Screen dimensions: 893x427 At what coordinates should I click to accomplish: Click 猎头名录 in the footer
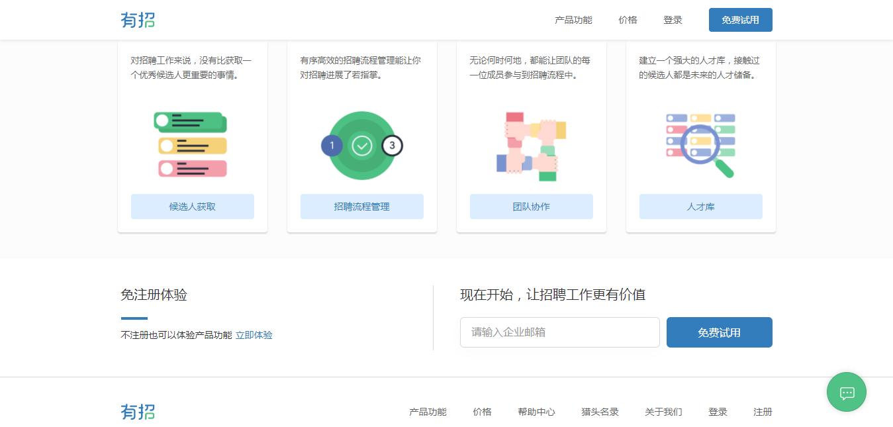(599, 412)
